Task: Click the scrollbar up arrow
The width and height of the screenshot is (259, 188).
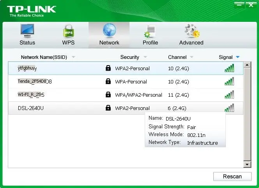Action: tap(247, 65)
